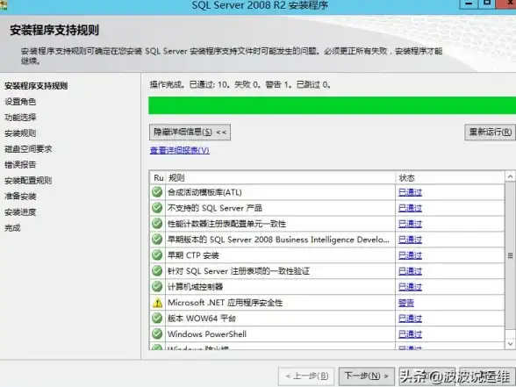The width and height of the screenshot is (516, 387).
Task: Minimize the SQL Server 2008 R2 setup window
Action: (x=469, y=4)
